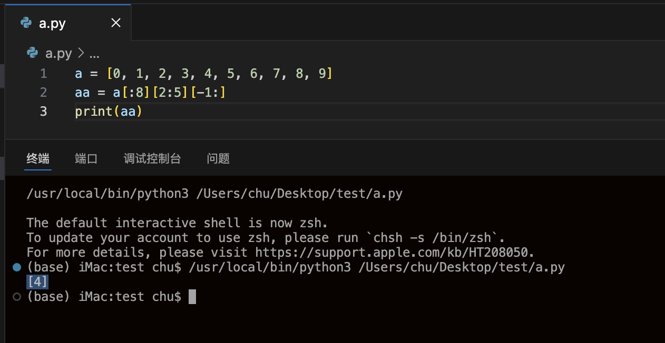Select a.py in the breadcrumb path

click(58, 53)
